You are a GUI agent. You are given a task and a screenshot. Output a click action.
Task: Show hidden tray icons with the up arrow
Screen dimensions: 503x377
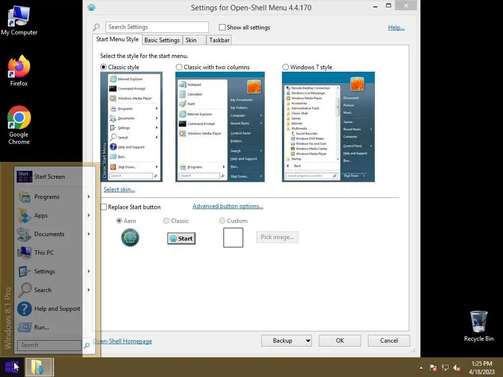(x=421, y=368)
